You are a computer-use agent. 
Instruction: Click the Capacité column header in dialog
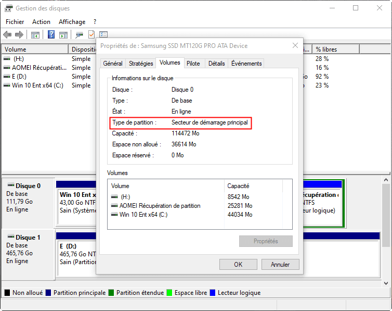point(253,186)
